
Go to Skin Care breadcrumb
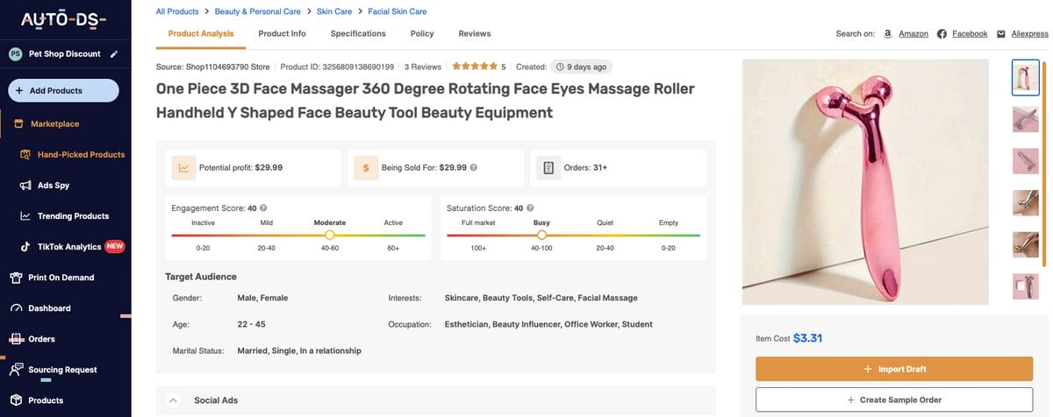pos(333,11)
